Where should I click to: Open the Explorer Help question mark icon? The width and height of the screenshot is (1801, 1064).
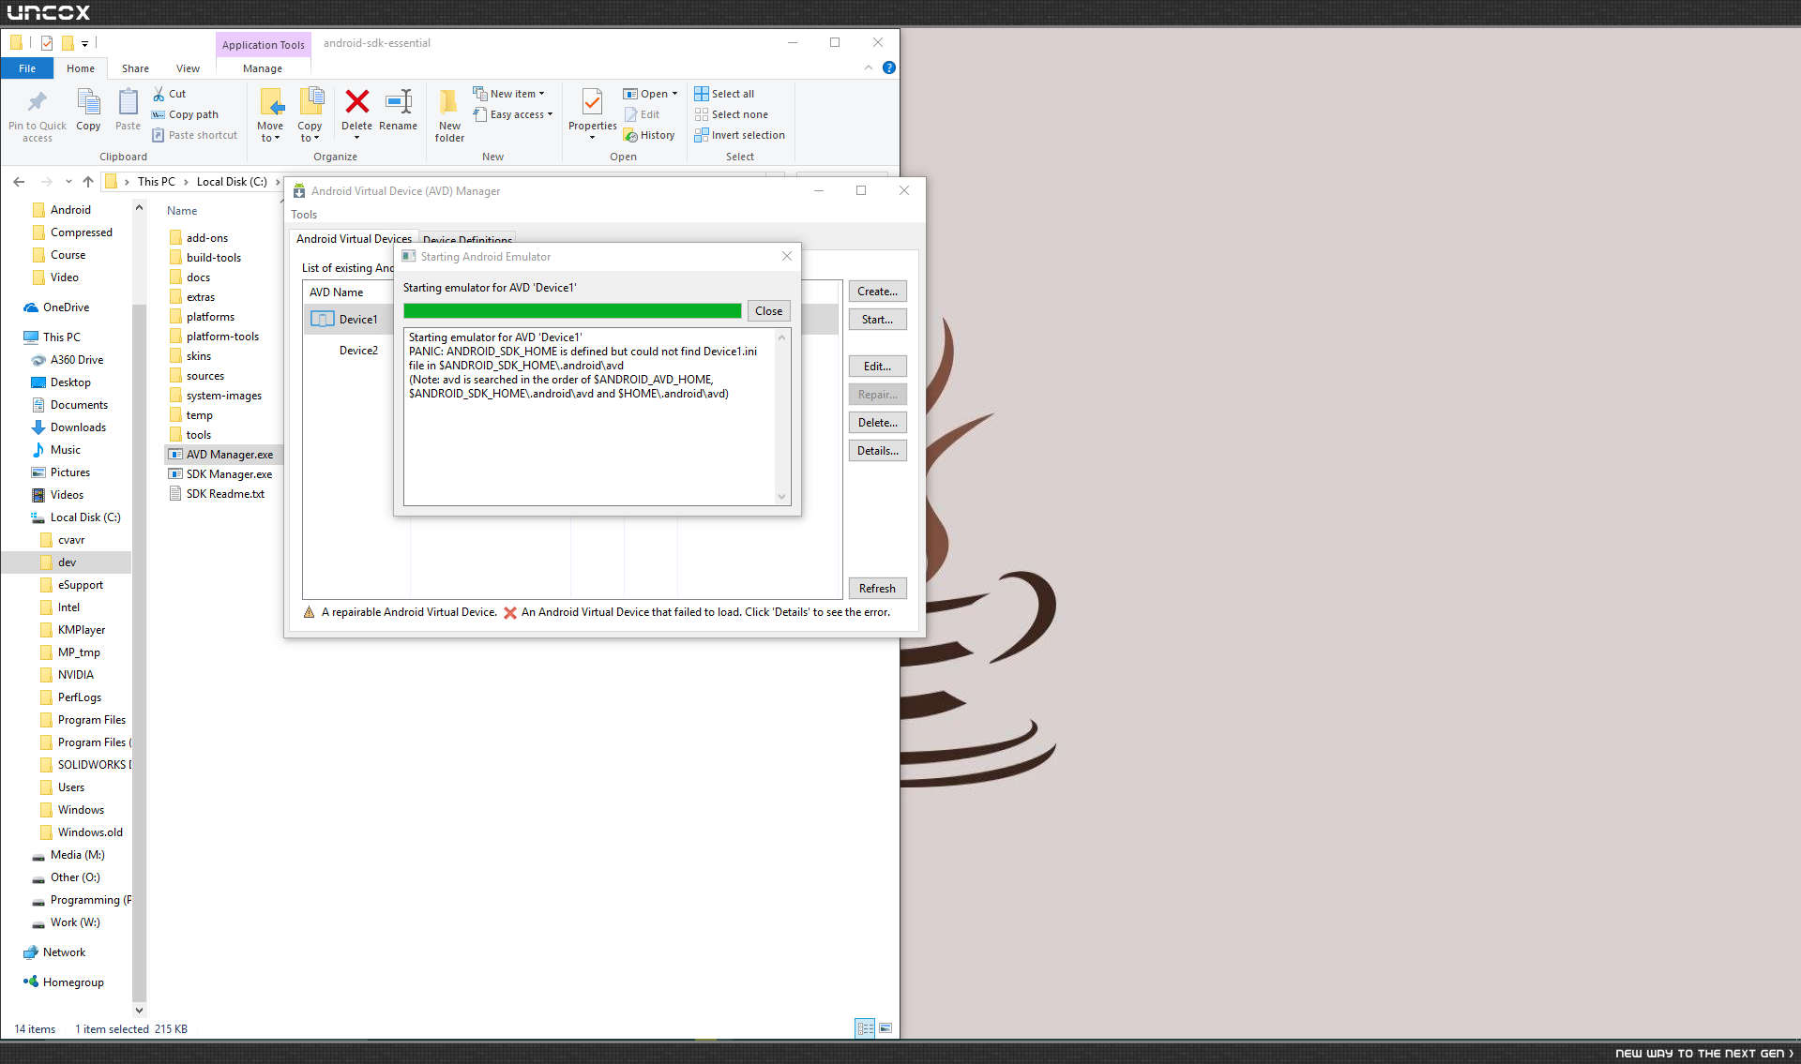coord(889,67)
